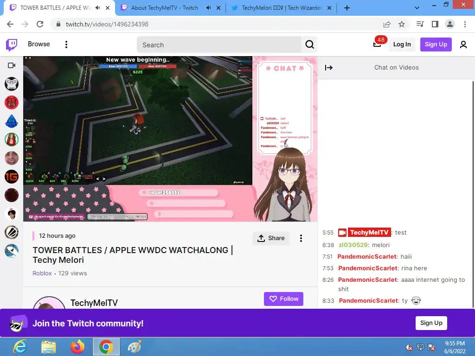Screen dimensions: 475x356
Task: Open File Explorer from taskbar
Action: (48, 347)
